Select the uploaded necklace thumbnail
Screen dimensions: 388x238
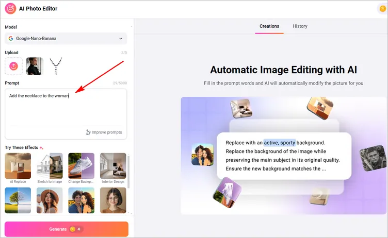pyautogui.click(x=56, y=66)
